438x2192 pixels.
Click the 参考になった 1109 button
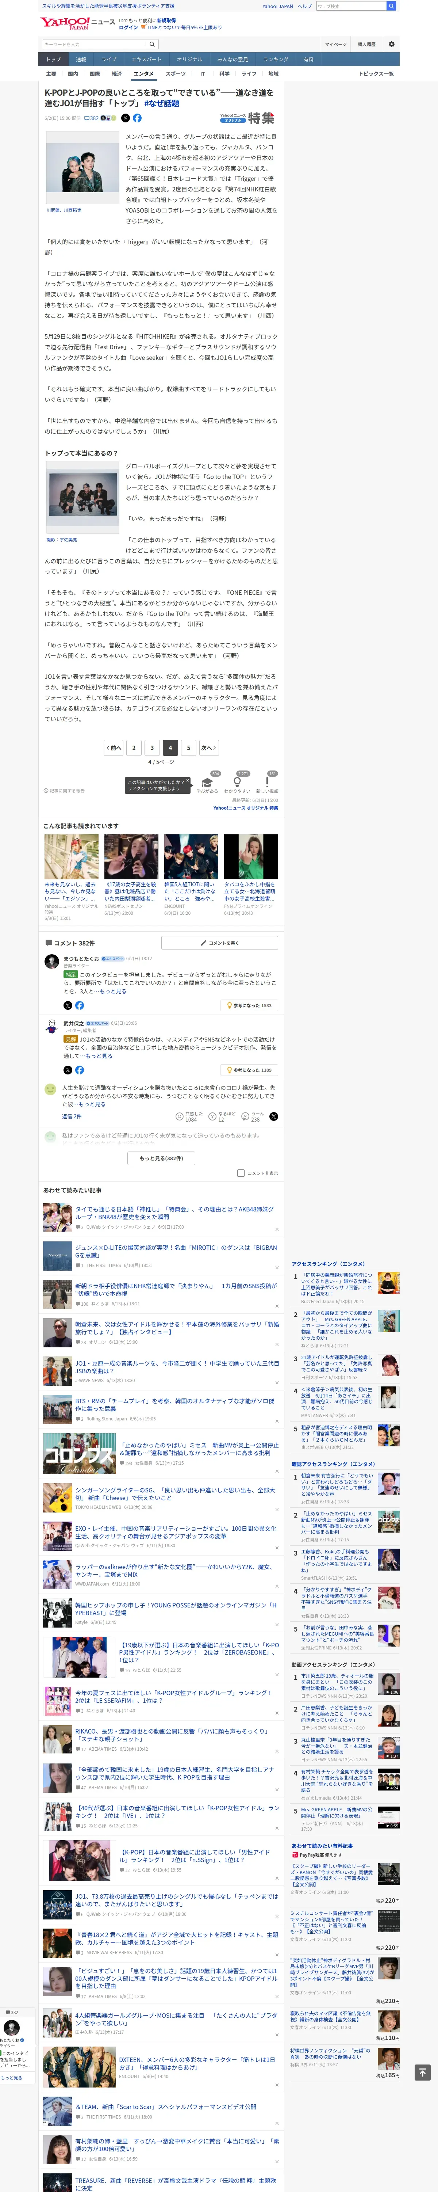249,1070
